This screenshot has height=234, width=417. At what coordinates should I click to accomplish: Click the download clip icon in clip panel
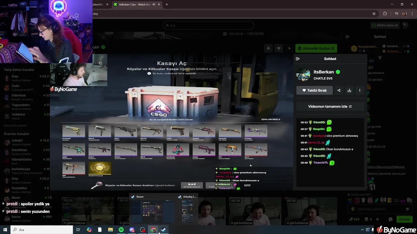(x=349, y=90)
